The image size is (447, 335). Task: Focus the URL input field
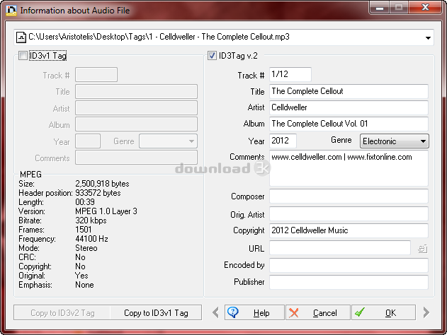(340, 247)
